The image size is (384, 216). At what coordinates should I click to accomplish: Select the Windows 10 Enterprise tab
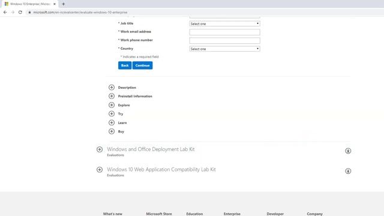coord(30,4)
